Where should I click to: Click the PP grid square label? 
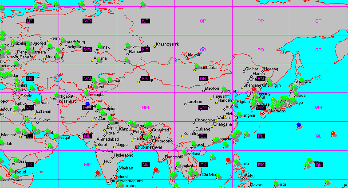click(x=261, y=21)
